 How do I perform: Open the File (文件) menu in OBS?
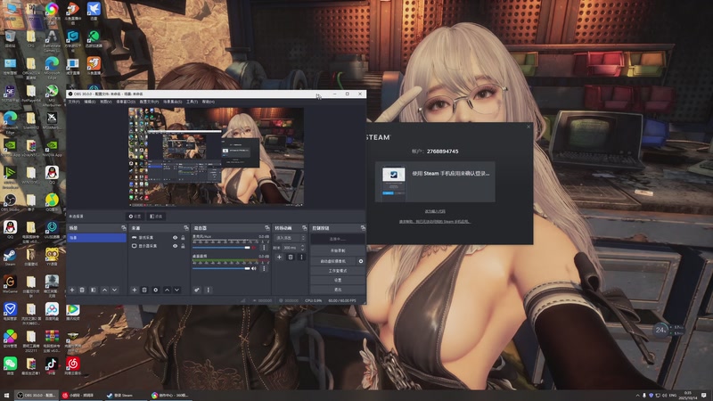point(74,102)
